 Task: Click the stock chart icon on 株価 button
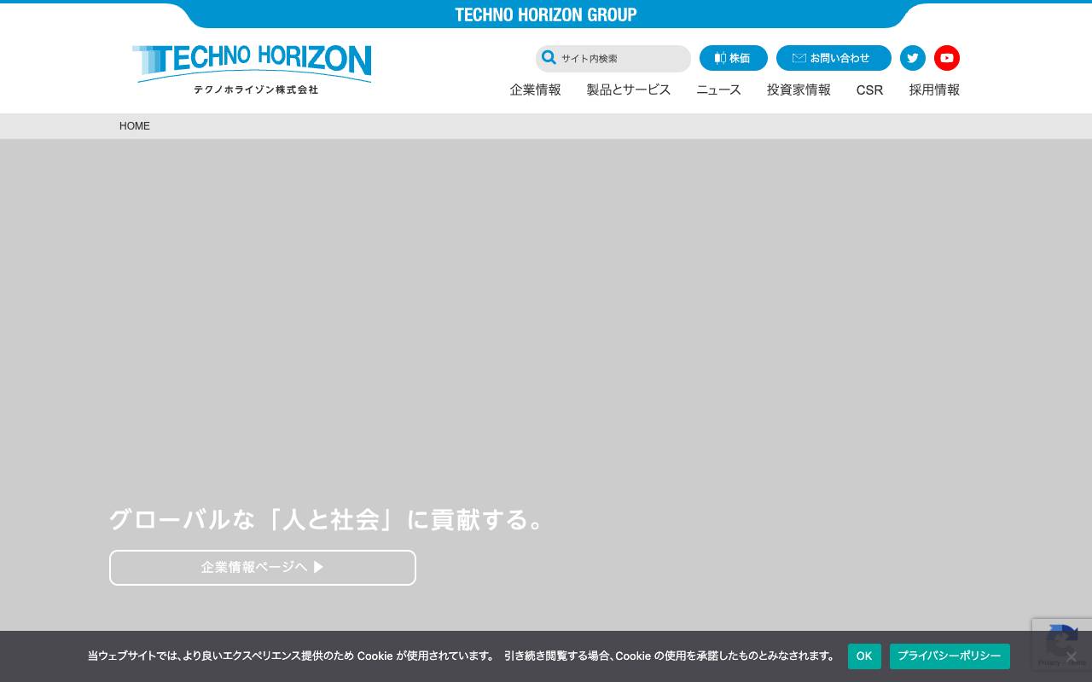pos(720,58)
